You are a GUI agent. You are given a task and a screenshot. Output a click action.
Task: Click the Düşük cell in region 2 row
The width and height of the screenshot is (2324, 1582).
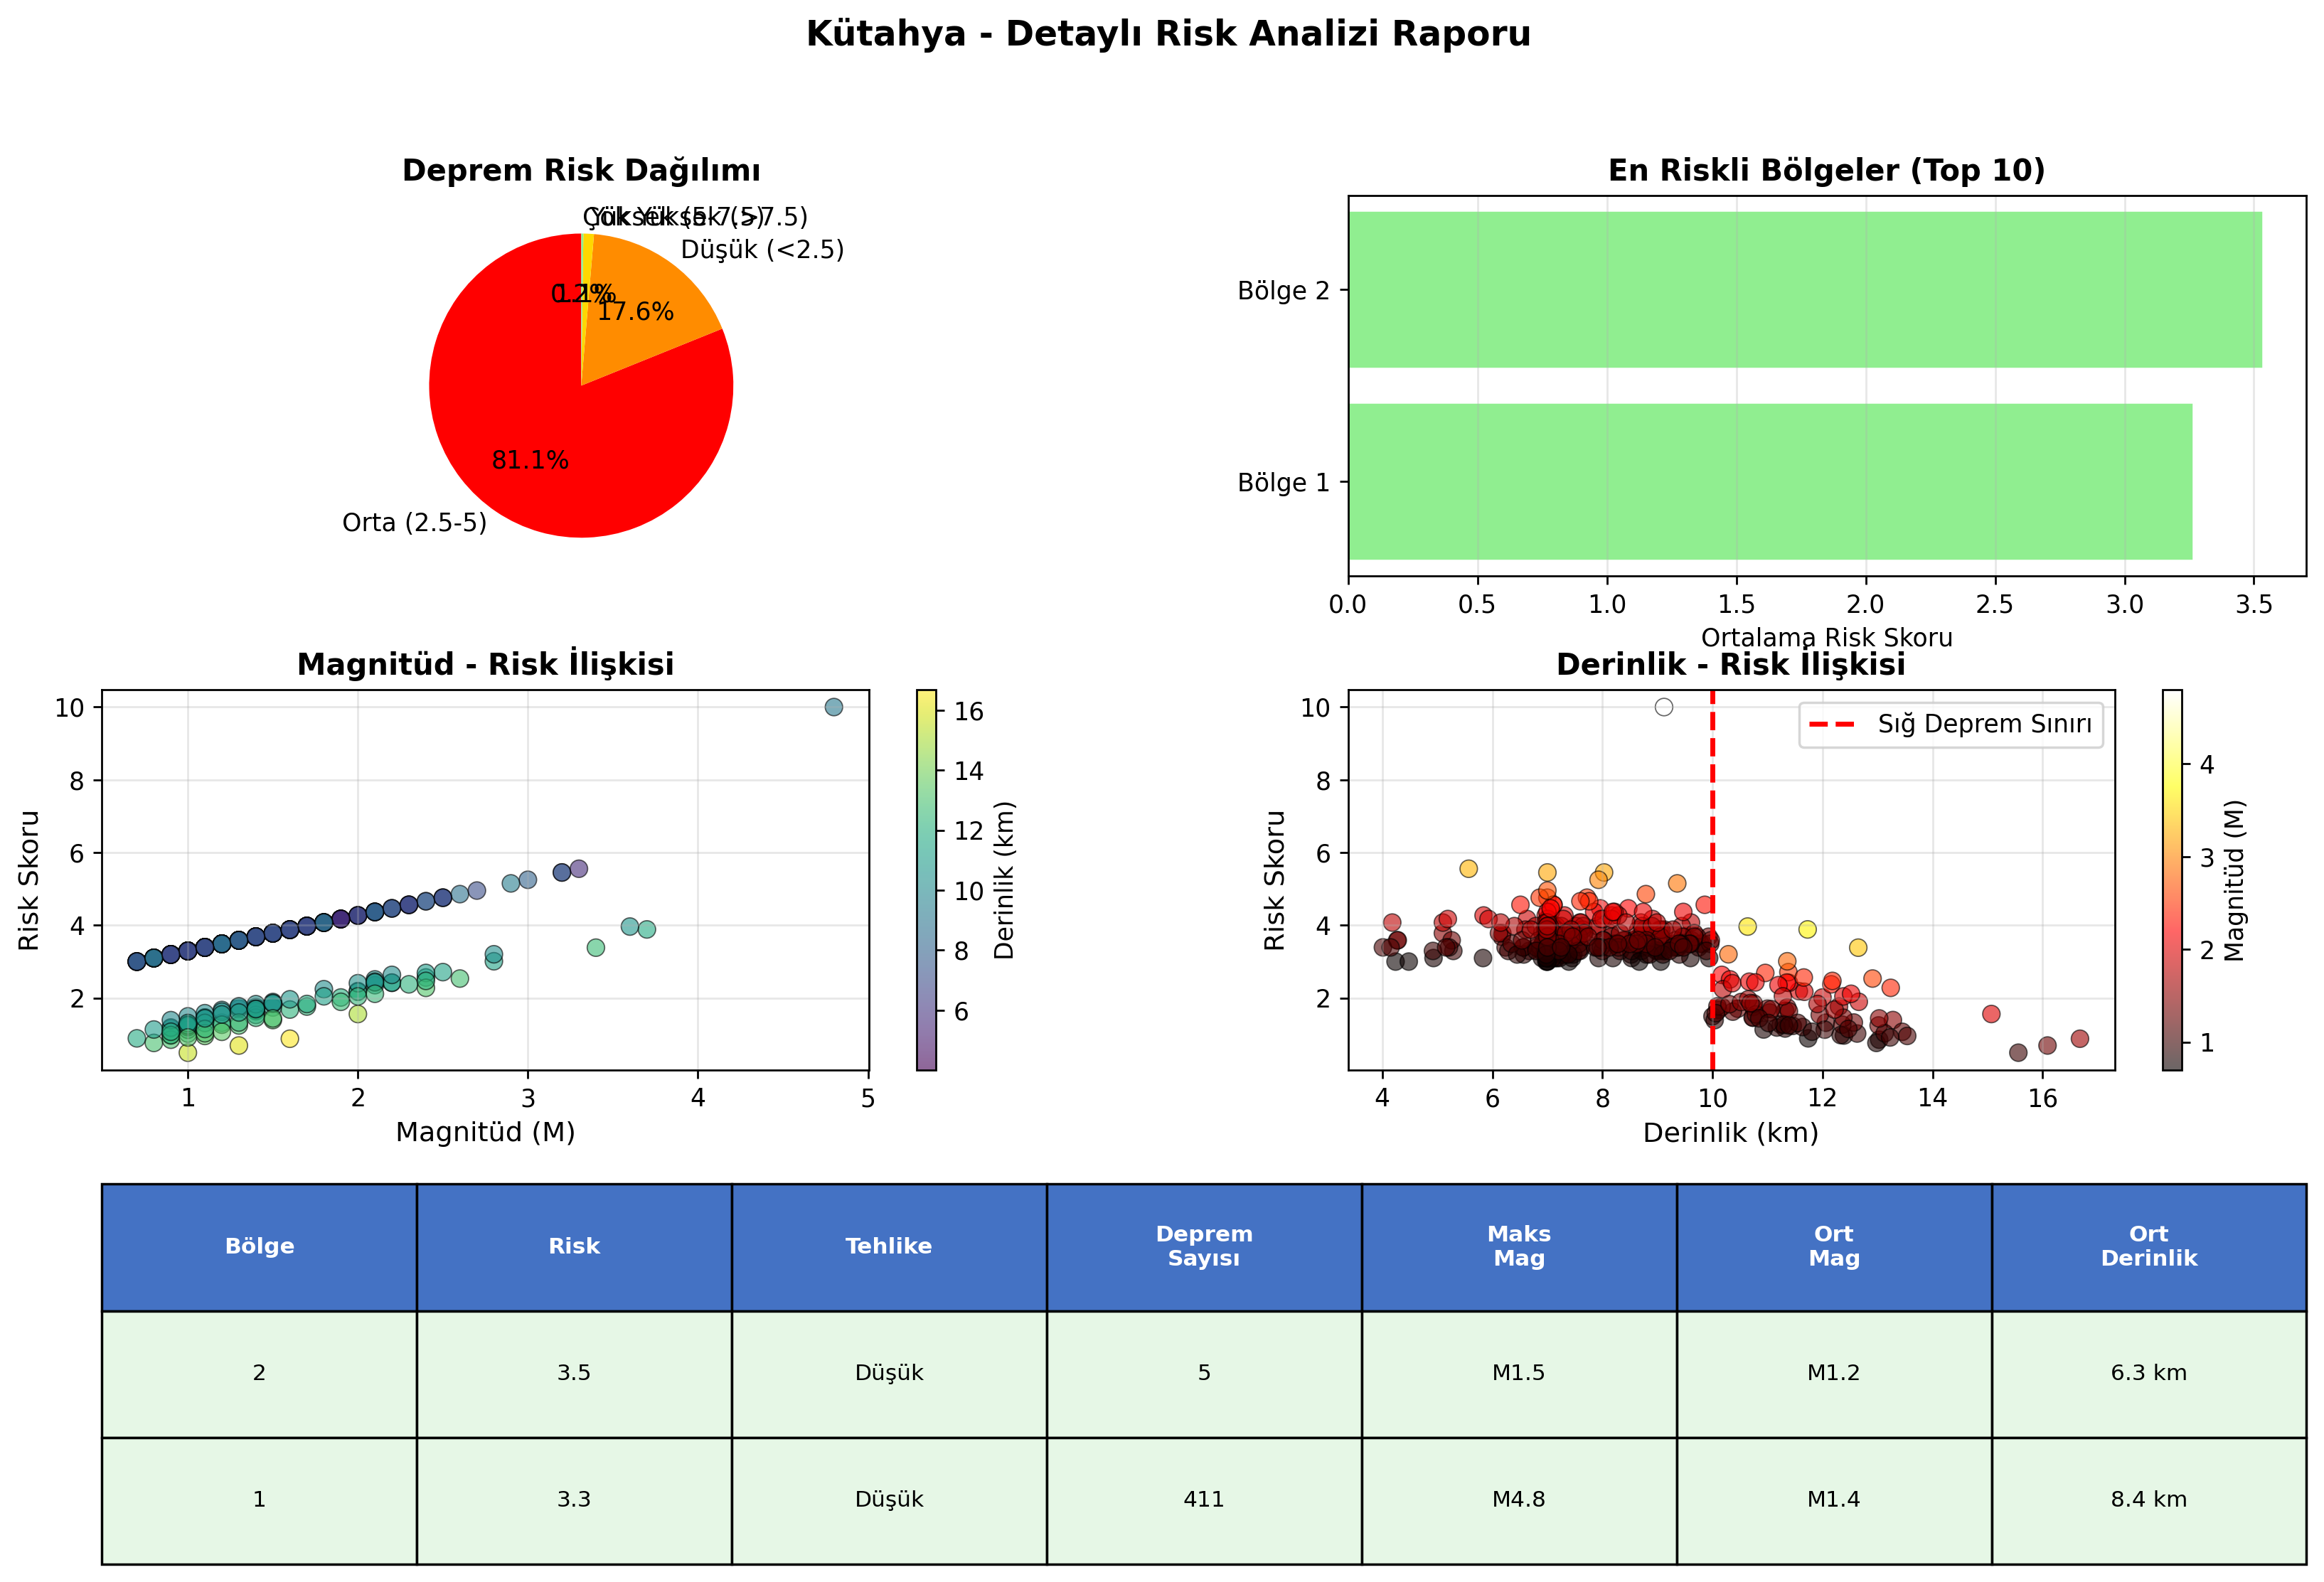[889, 1373]
